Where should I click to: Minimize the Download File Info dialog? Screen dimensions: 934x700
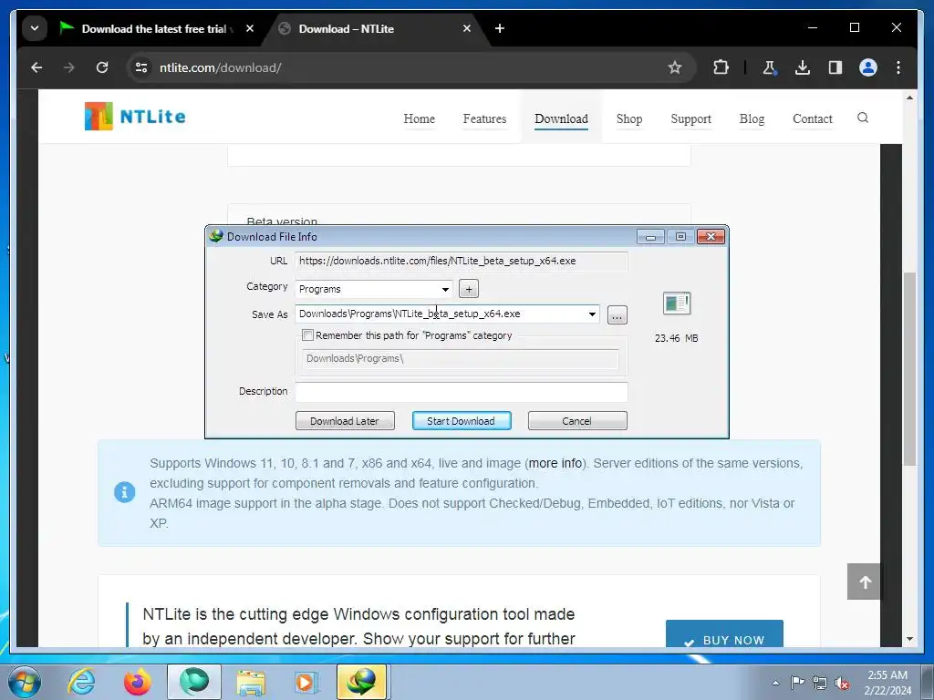(x=650, y=237)
